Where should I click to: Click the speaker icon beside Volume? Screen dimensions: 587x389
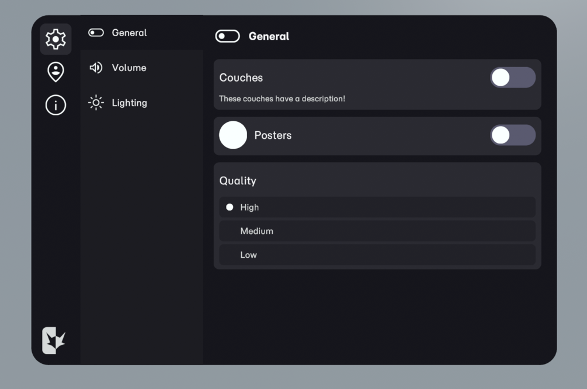point(96,68)
